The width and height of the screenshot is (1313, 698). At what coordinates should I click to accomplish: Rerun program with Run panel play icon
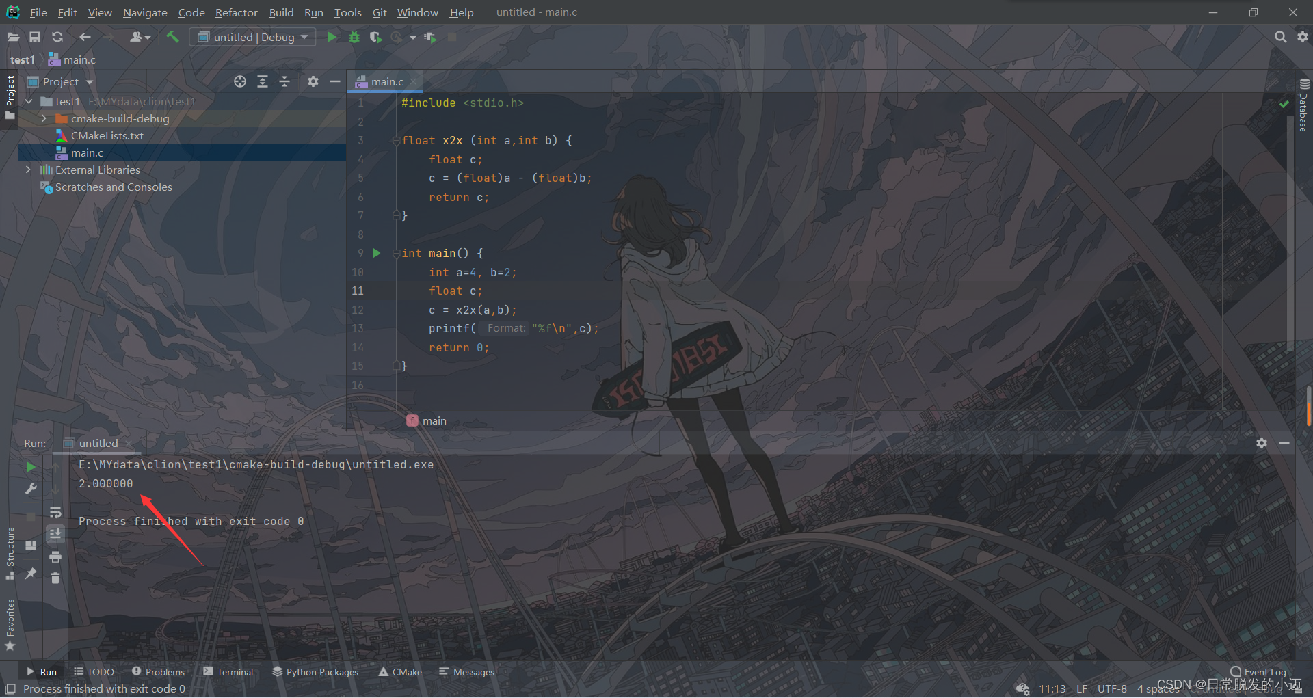31,466
